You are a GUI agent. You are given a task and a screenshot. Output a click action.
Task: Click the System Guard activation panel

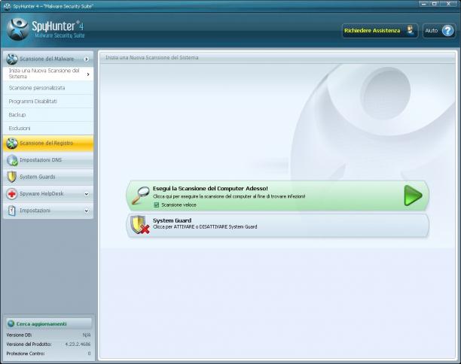278,225
